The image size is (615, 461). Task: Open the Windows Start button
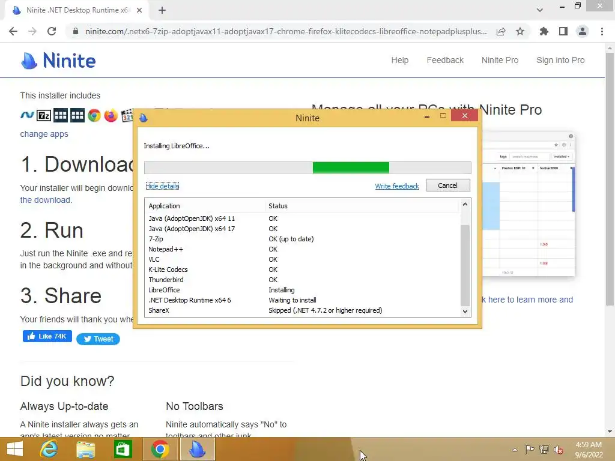[15, 449]
